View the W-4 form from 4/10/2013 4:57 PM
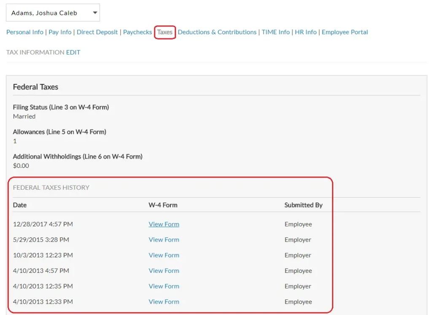Image resolution: width=432 pixels, height=315 pixels. point(164,271)
